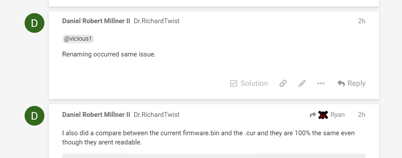The height and width of the screenshot is (158, 402).
Task: Open Daniel Robert Millner II name in first post
Action: [x=96, y=21]
